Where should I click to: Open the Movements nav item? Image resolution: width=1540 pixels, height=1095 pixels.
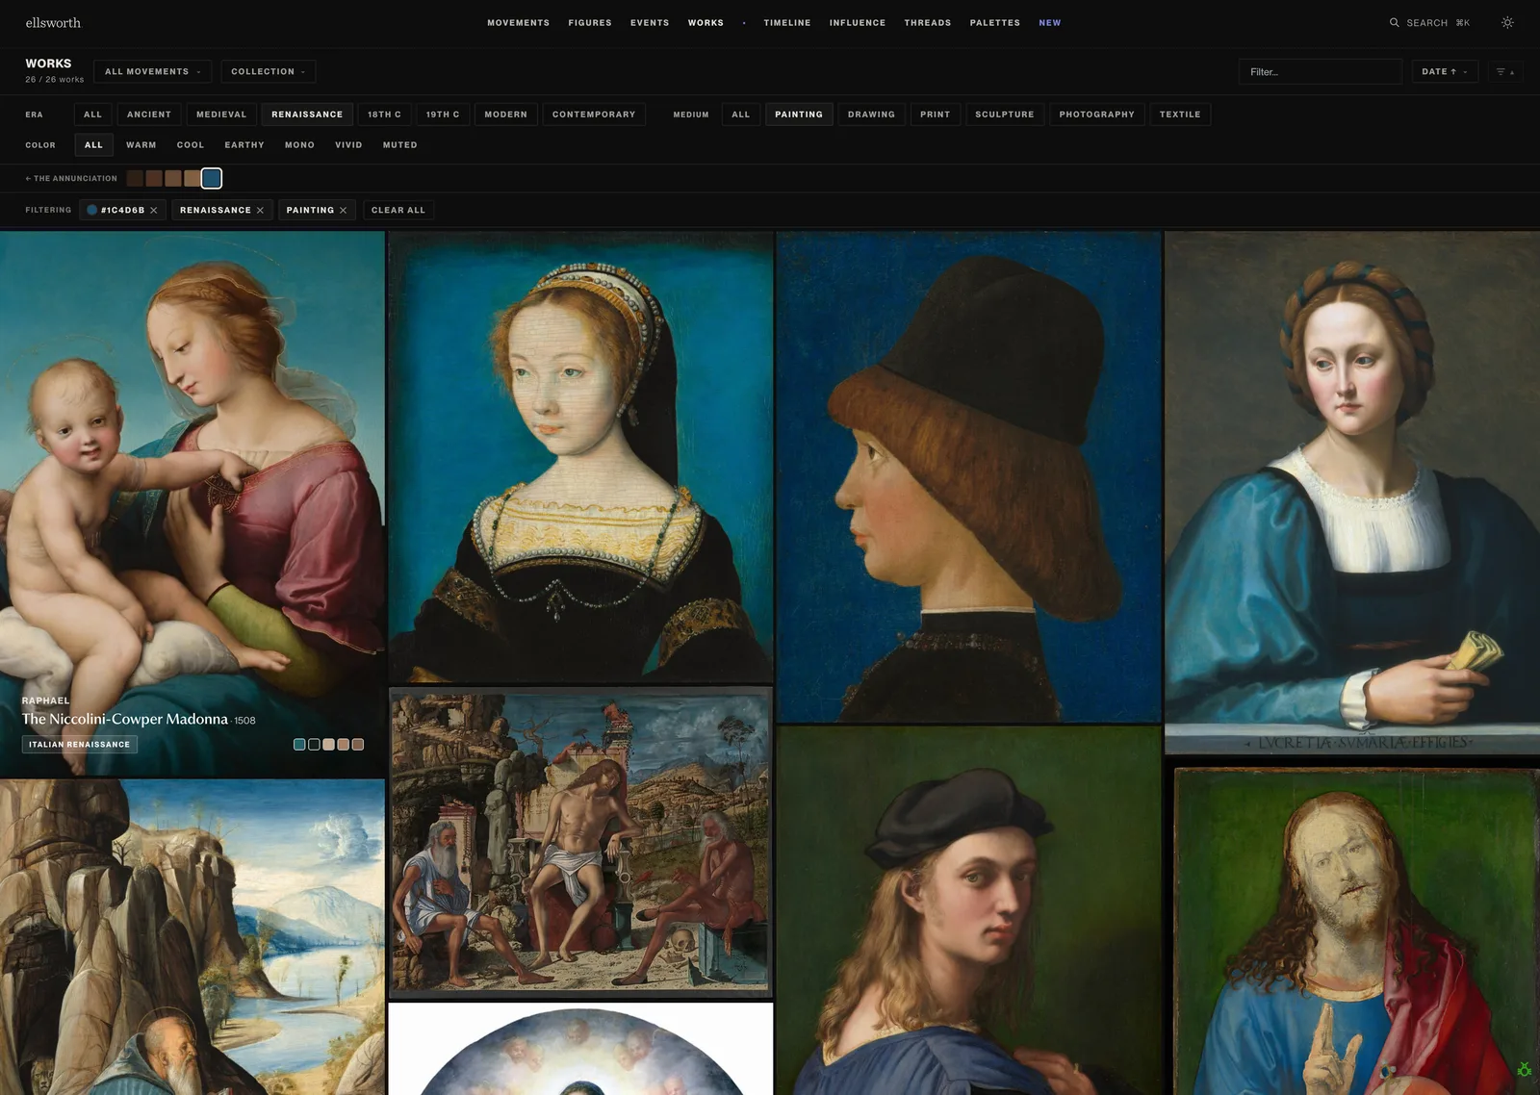coord(518,22)
